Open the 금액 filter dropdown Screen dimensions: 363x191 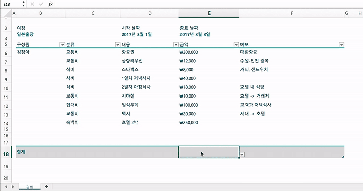(x=236, y=45)
